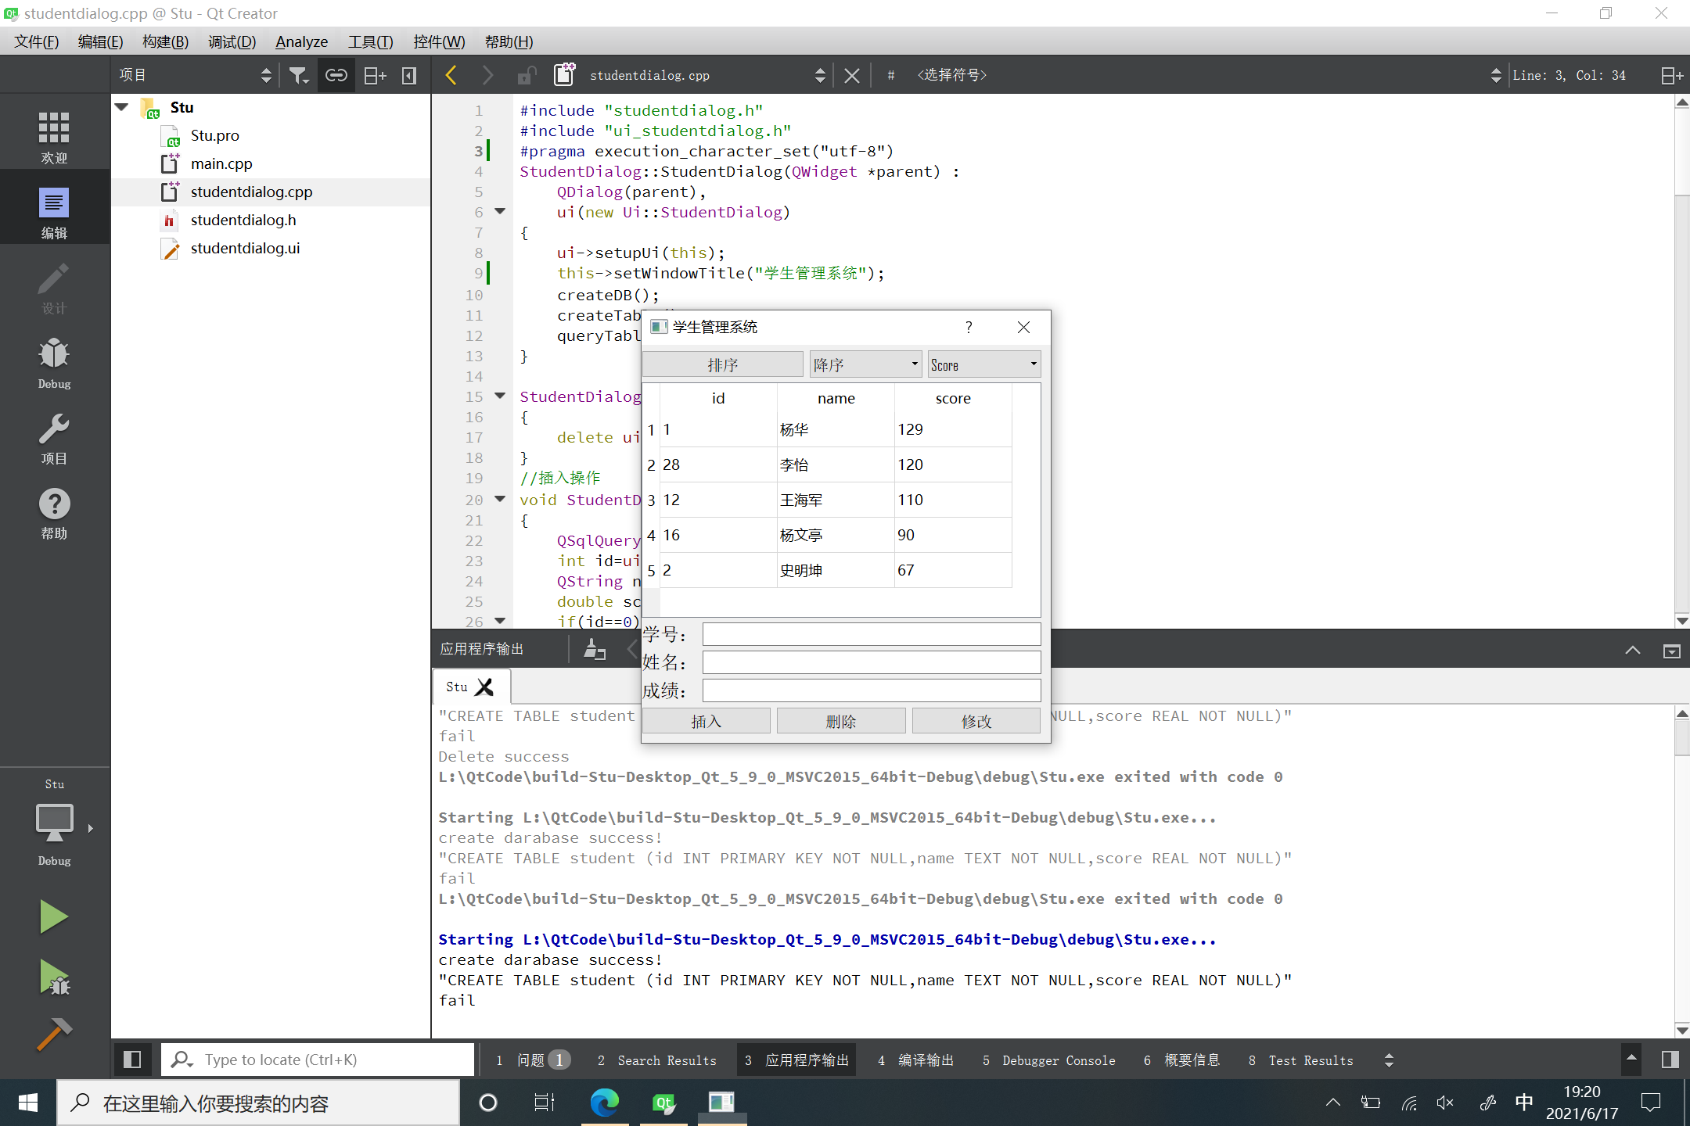The height and width of the screenshot is (1126, 1690).
Task: Open Task View on the taskbar
Action: [545, 1103]
